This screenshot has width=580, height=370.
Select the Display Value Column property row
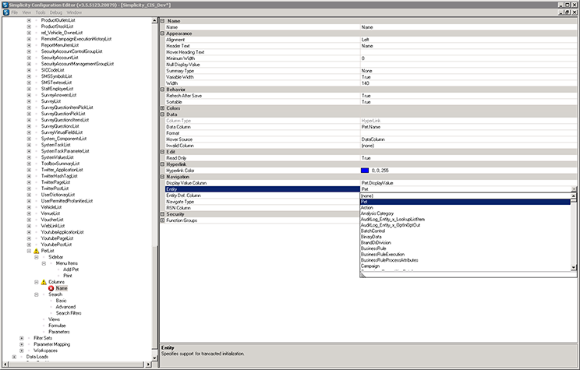tap(370, 183)
